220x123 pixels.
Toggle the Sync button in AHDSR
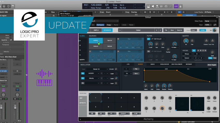tap(136, 74)
